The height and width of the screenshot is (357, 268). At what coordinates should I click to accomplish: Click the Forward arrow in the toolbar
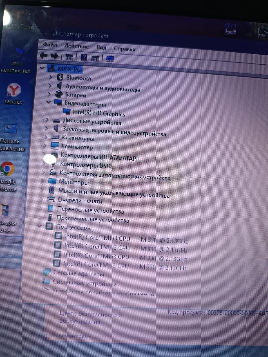click(55, 56)
